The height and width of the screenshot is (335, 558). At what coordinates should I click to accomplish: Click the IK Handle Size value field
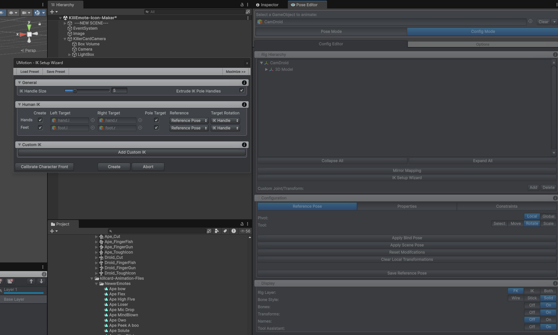click(119, 91)
